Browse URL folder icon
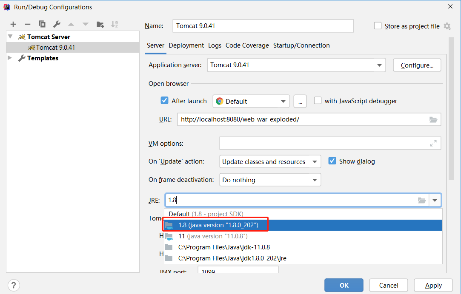Screen dimensions: 461x294 click(433, 119)
